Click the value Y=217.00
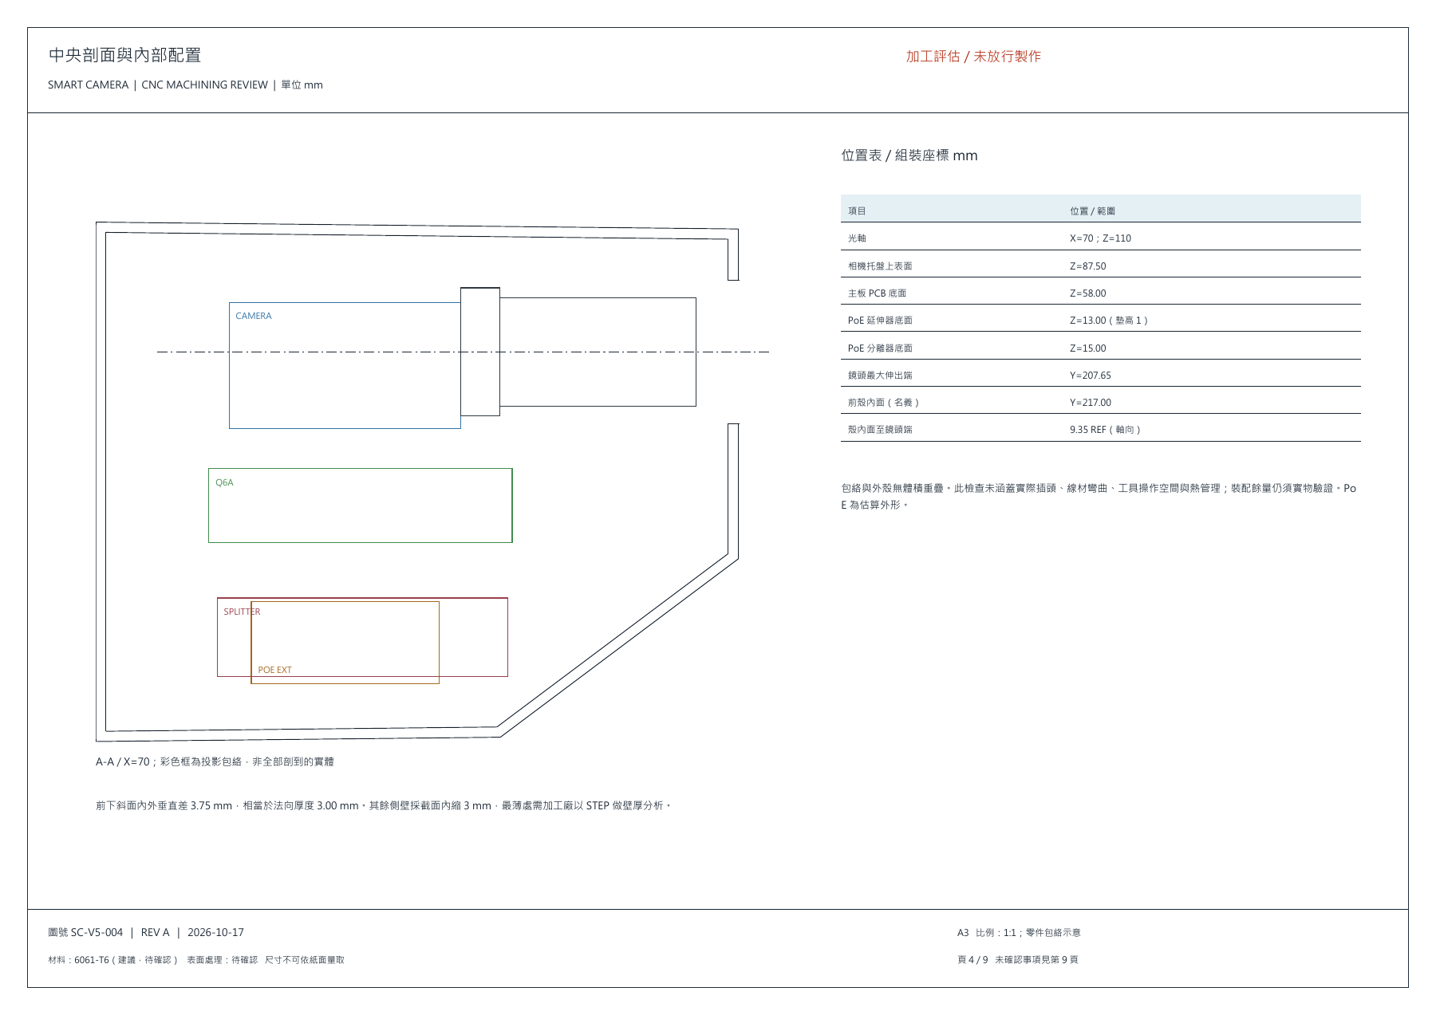This screenshot has width=1436, height=1015. (x=1091, y=403)
